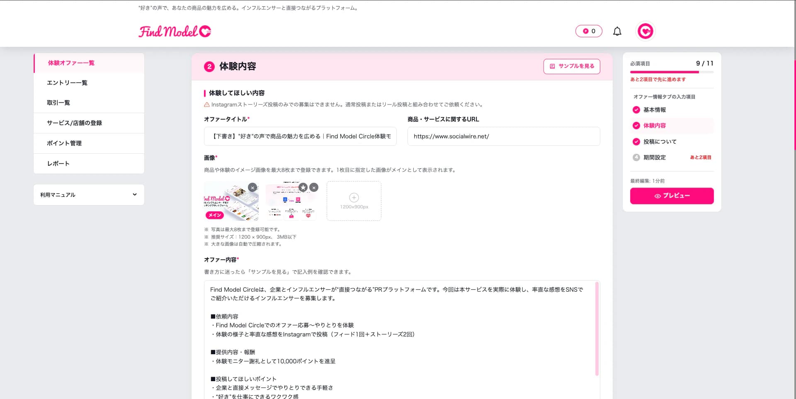This screenshot has height=399, width=796.
Task: Jump to 体験内容 in the checklist
Action: (672, 126)
